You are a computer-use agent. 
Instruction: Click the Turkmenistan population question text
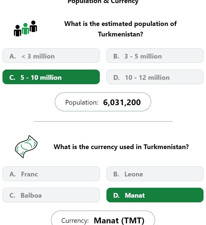(x=121, y=29)
